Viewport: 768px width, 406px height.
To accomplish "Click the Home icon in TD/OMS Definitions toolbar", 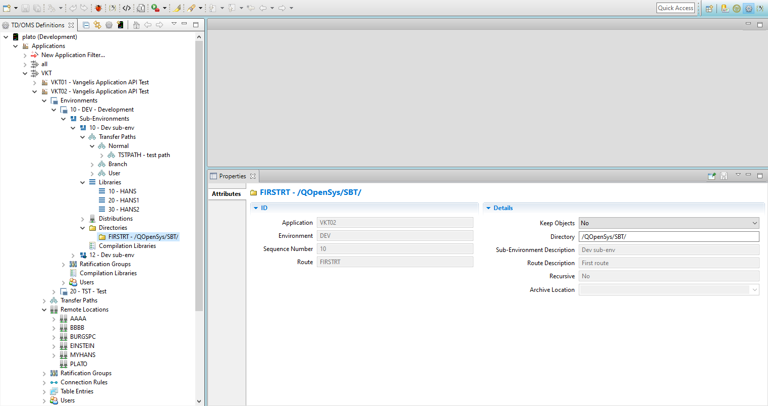I will pos(136,25).
